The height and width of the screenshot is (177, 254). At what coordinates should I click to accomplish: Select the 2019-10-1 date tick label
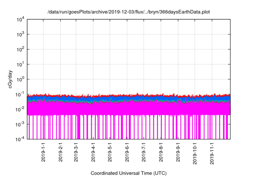pyautogui.click(x=194, y=153)
